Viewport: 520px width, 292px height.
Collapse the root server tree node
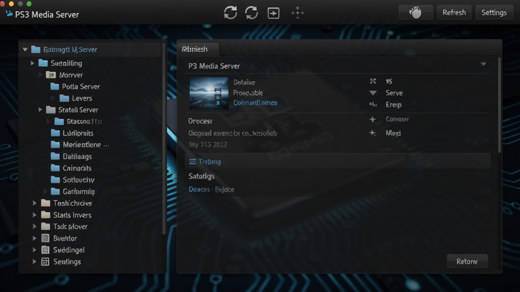[x=25, y=50]
